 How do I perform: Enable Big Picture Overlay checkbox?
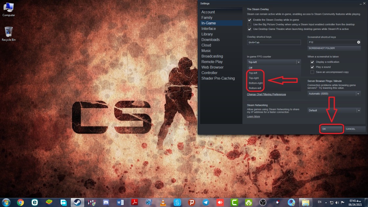[249, 24]
